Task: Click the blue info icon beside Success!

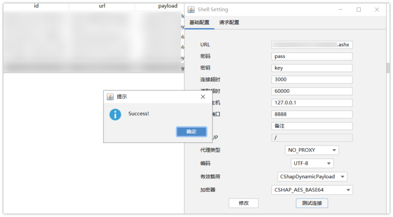Action: pos(115,115)
